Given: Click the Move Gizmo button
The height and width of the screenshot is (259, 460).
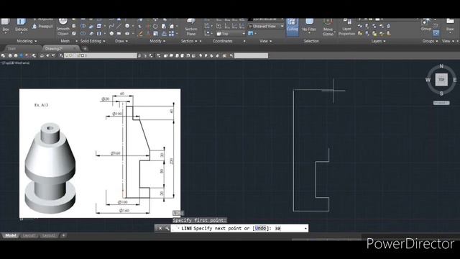Looking at the screenshot, I should (328, 27).
